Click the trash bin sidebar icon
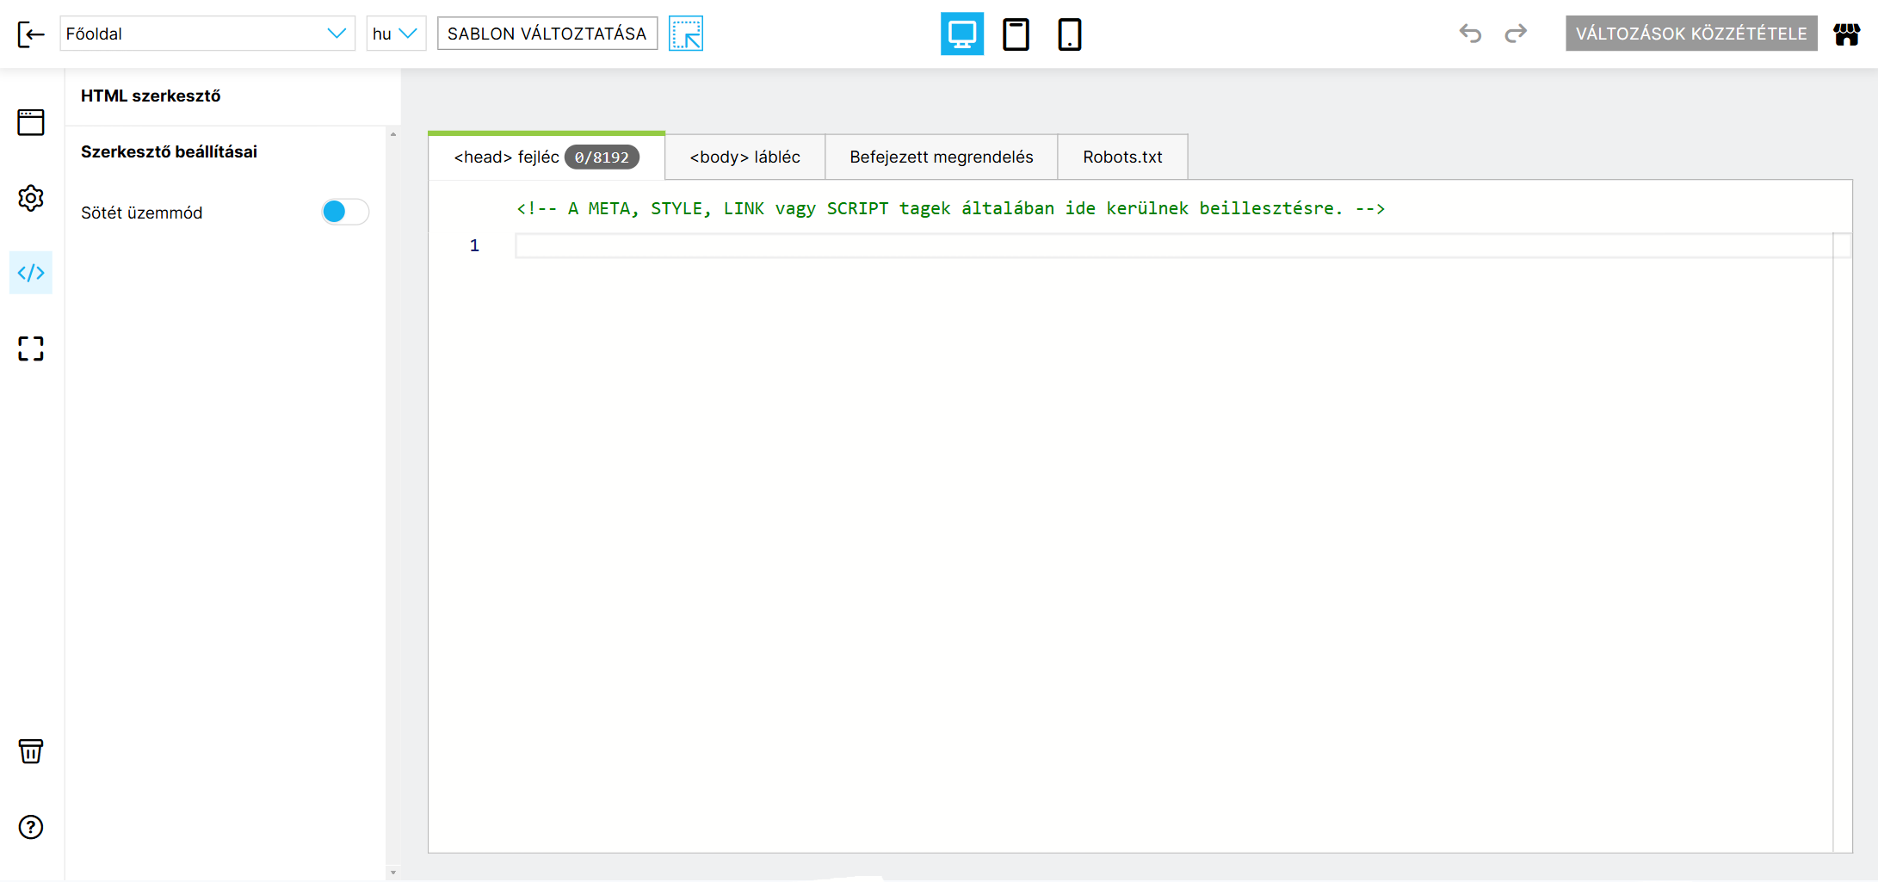This screenshot has height=882, width=1878. coord(31,751)
